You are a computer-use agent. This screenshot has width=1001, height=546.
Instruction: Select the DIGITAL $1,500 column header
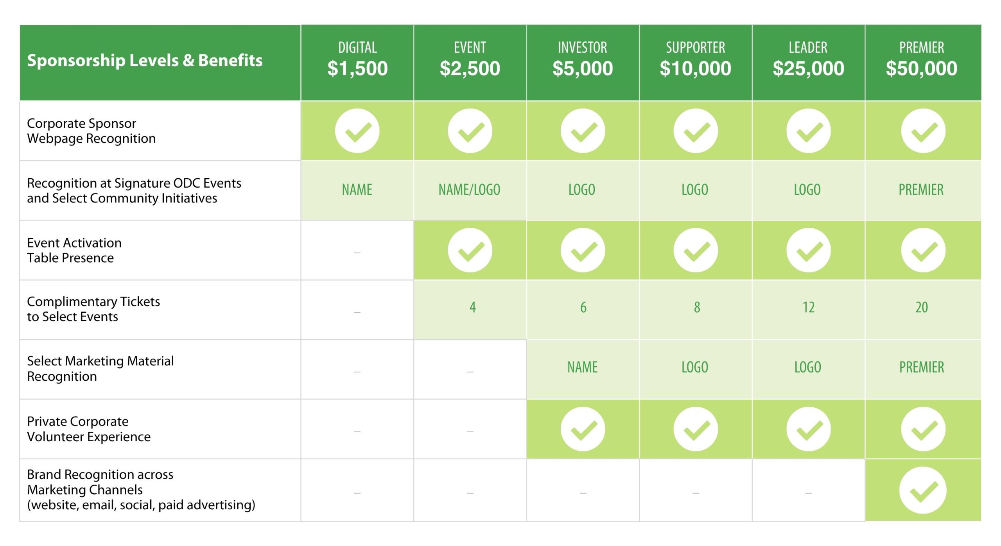(357, 63)
